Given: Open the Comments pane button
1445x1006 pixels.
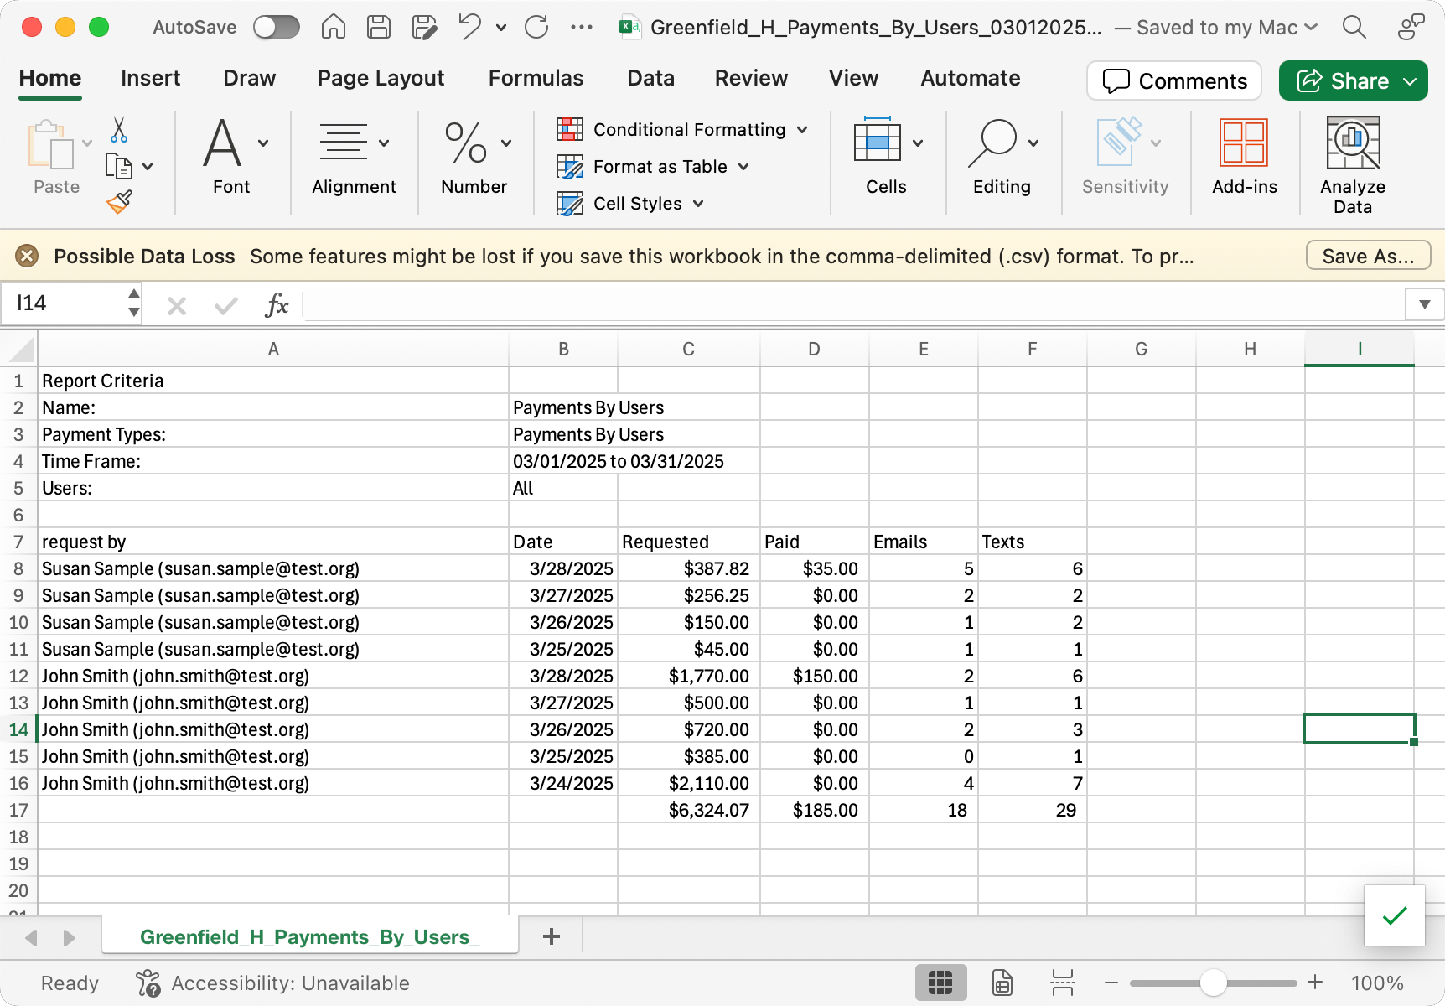Looking at the screenshot, I should coord(1174,80).
